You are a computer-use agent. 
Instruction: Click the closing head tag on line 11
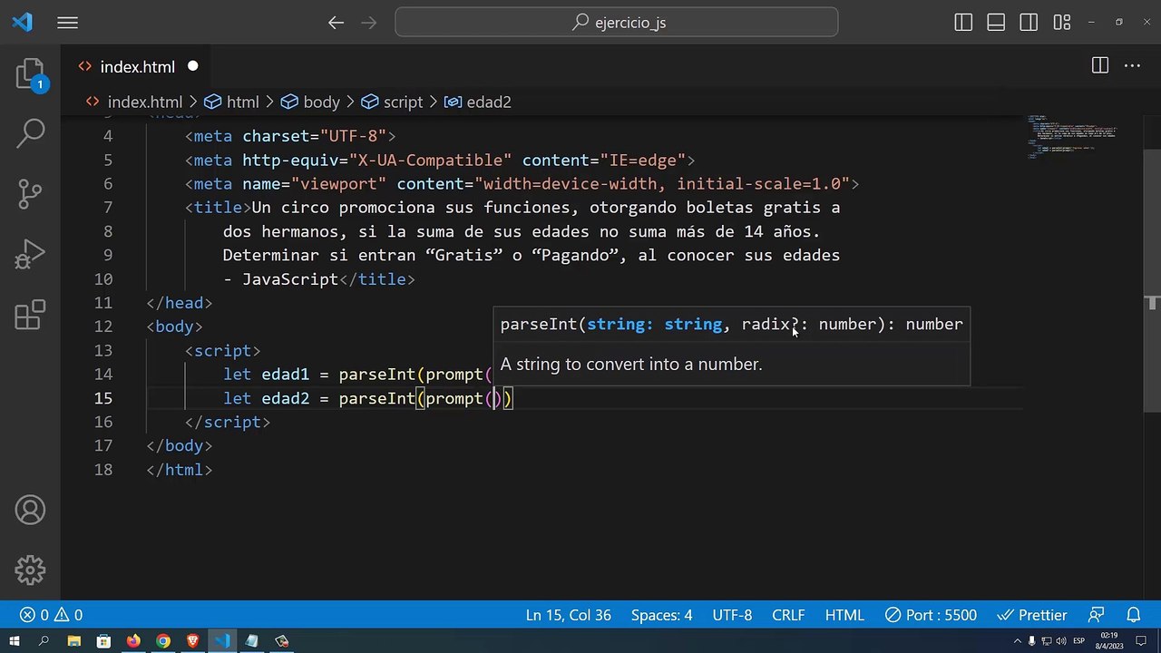180,303
